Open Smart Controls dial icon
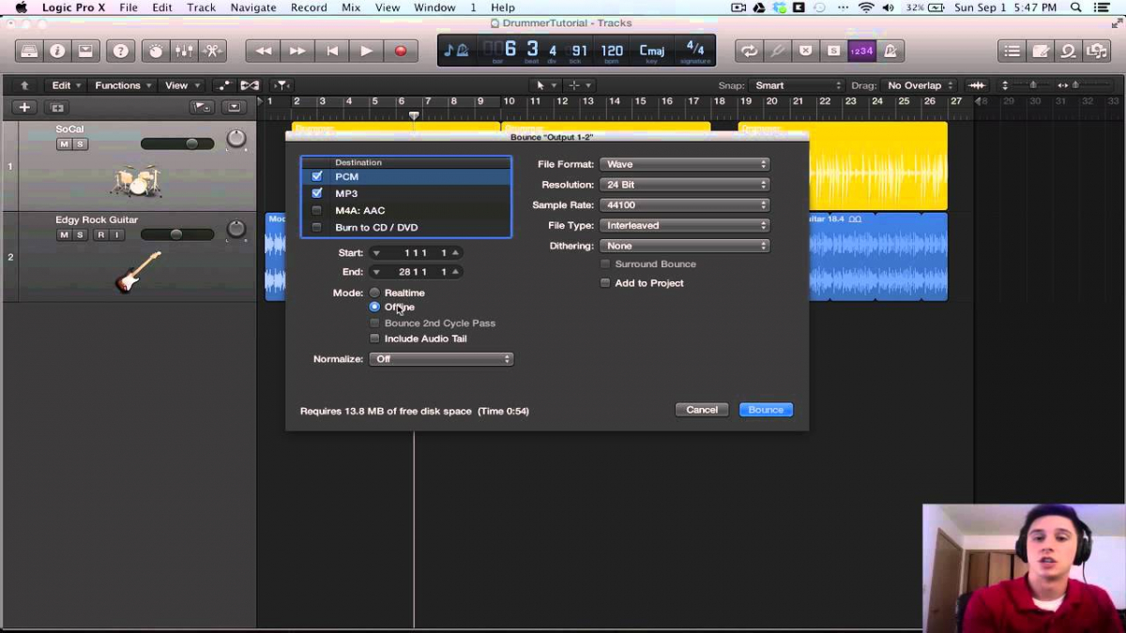Image resolution: width=1126 pixels, height=633 pixels. [x=156, y=51]
